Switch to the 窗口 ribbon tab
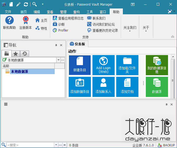Screen dimensions: 177x148 [103, 12]
